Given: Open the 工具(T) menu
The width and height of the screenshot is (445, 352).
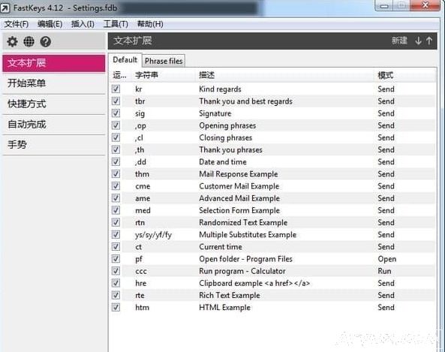Looking at the screenshot, I should pyautogui.click(x=116, y=24).
